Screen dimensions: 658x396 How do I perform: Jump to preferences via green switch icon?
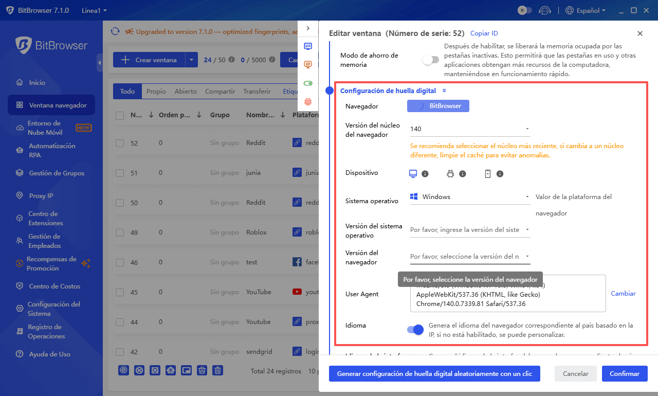308,83
